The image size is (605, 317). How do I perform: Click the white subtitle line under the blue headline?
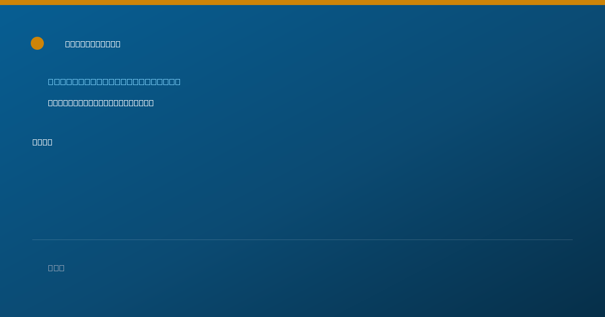tap(101, 103)
